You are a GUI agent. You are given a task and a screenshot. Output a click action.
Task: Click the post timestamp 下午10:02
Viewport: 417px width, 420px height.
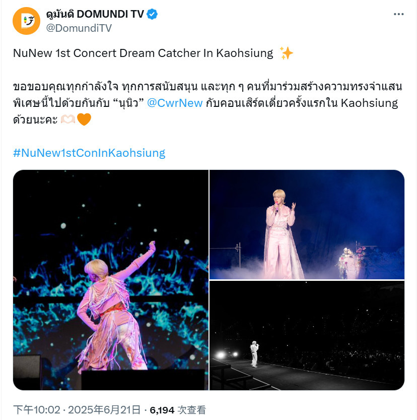[x=37, y=410]
